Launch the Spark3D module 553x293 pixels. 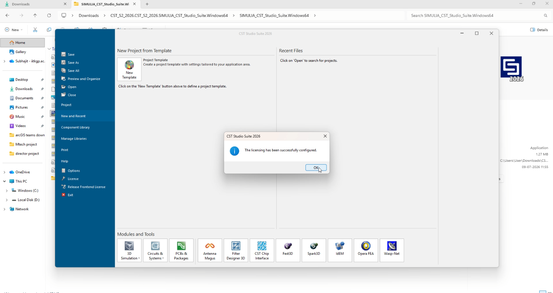314,250
